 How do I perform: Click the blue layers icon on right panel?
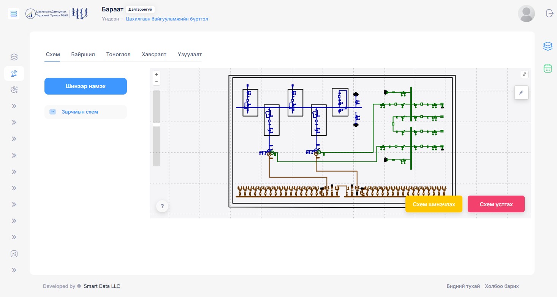coord(548,46)
